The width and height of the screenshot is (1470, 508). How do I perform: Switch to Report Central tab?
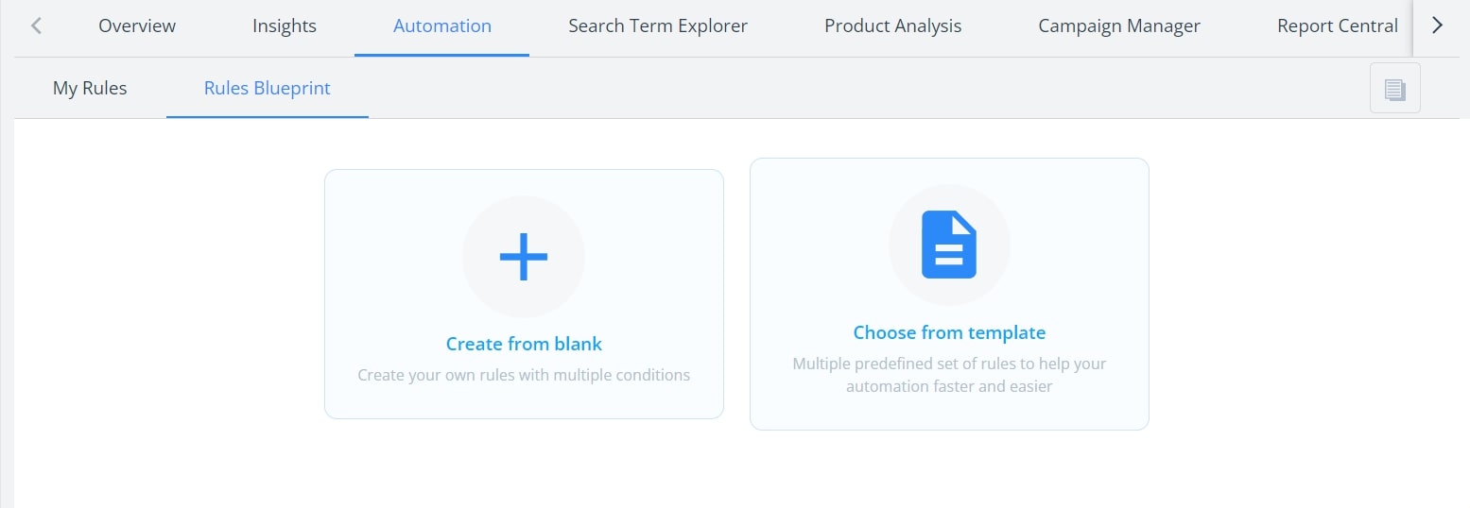(1338, 26)
